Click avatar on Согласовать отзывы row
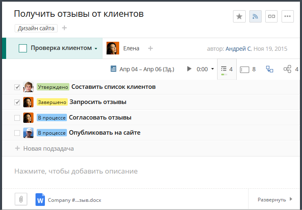The height and width of the screenshot is (210, 302). pos(28,117)
